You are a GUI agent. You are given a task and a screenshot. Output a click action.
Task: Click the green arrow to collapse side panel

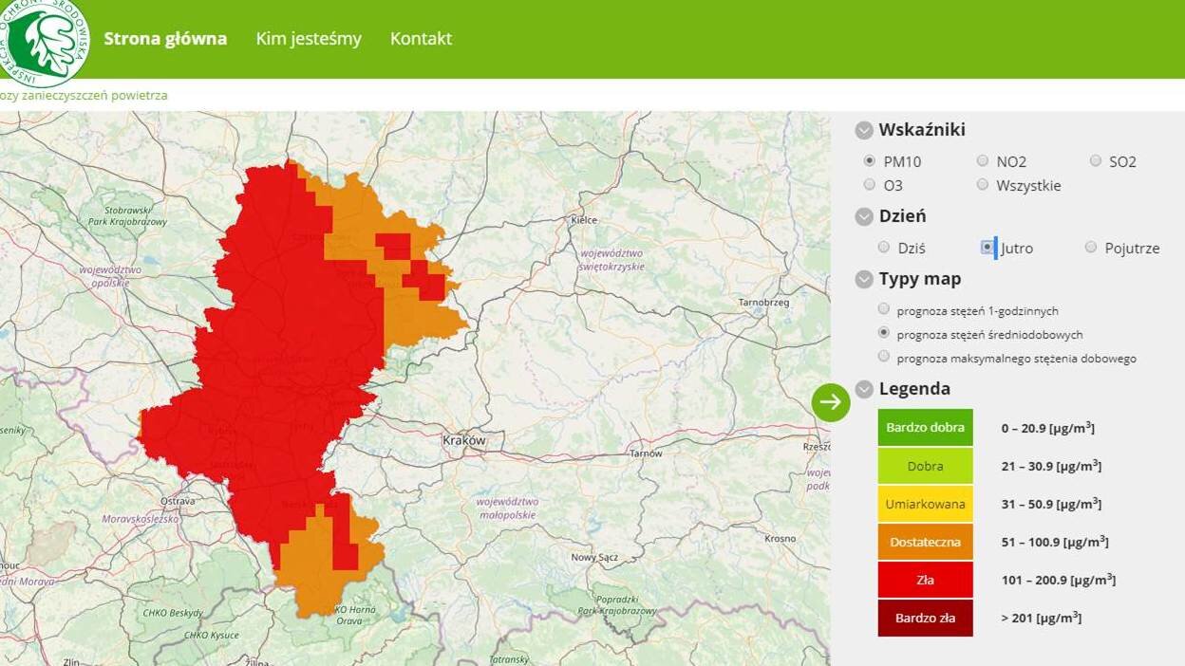click(831, 402)
